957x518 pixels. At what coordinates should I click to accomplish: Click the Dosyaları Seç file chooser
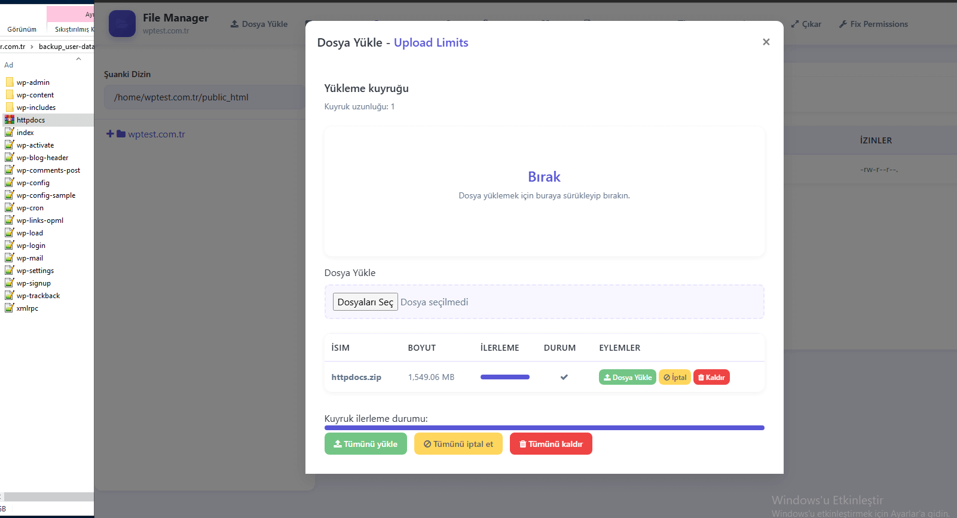pos(365,302)
